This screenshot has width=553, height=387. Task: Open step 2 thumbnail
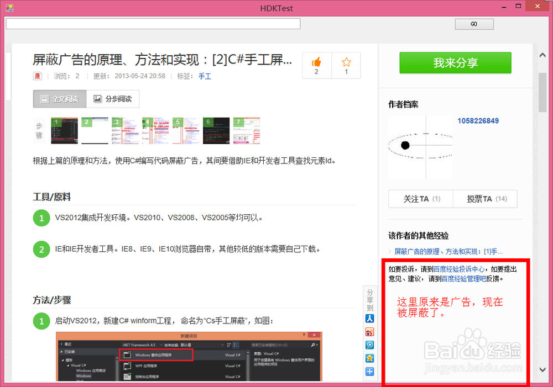(95, 131)
